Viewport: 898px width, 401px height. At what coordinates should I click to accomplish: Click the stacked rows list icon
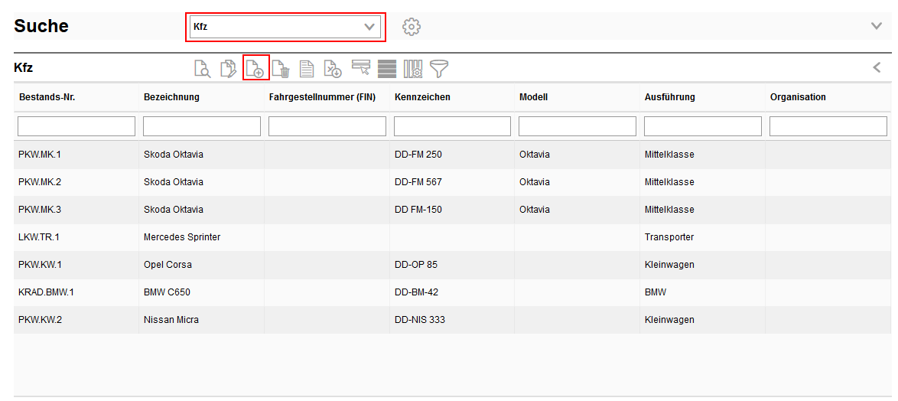tap(387, 69)
